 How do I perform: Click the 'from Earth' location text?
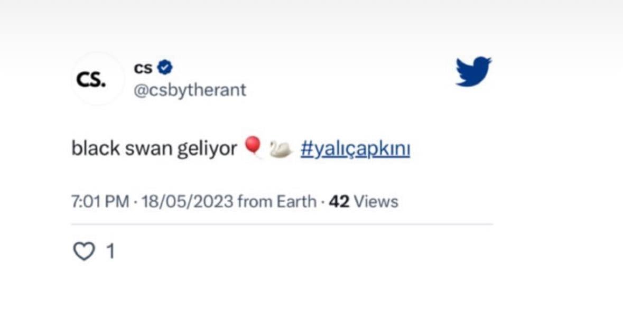(277, 201)
